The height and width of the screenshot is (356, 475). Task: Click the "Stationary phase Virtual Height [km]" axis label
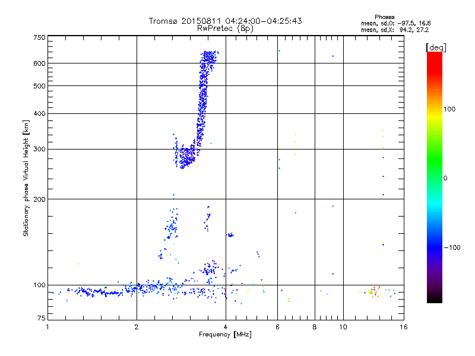pos(26,179)
